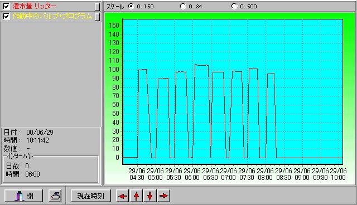Click the 時間 06:00 interval value
Image resolution: width=357 pixels, height=205 pixels.
point(32,174)
